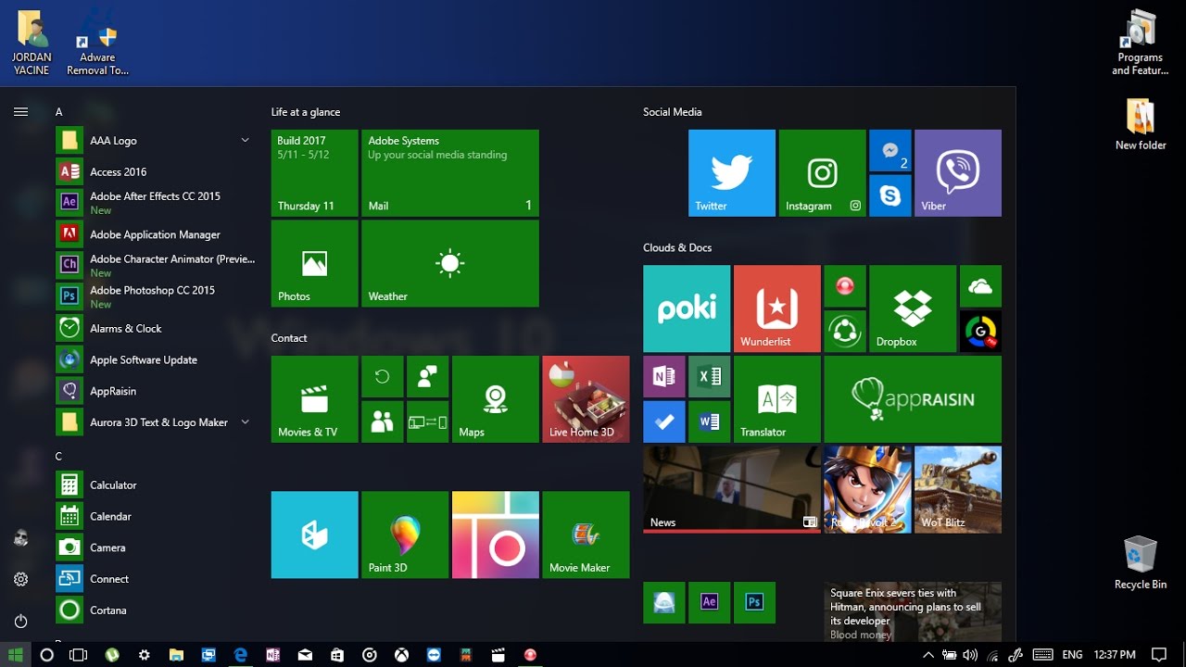Launch Adobe Application Manager
Image resolution: width=1186 pixels, height=667 pixels.
tap(154, 234)
